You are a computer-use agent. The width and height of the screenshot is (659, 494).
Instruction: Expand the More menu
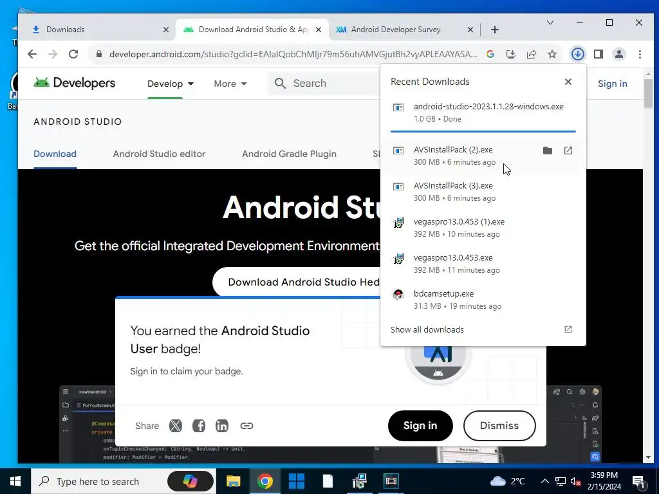(x=230, y=84)
